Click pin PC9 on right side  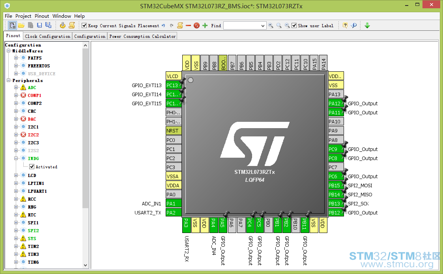[x=336, y=149]
